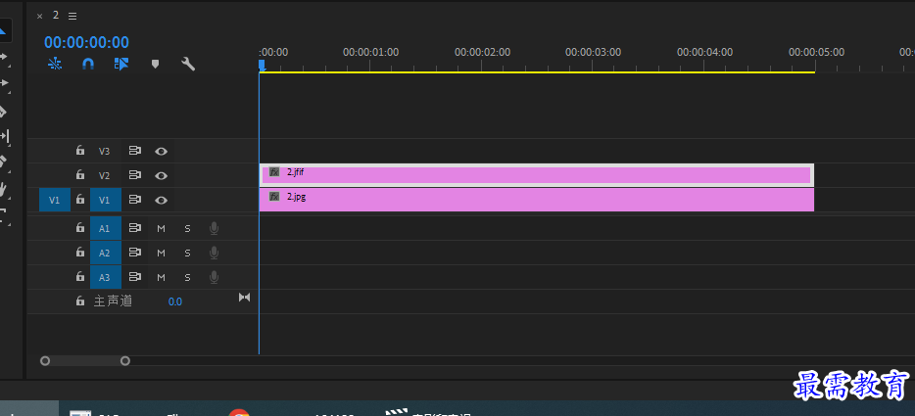Toggle lock on track V2
Viewport: 915px width, 416px height.
point(80,174)
